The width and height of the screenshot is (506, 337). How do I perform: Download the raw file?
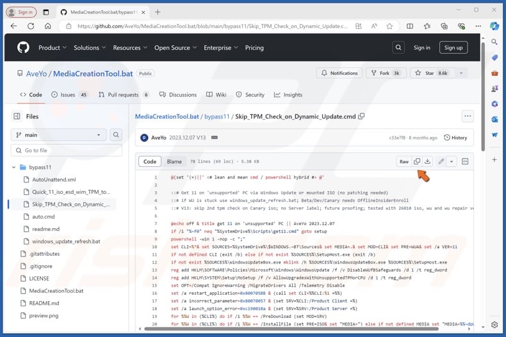click(427, 162)
